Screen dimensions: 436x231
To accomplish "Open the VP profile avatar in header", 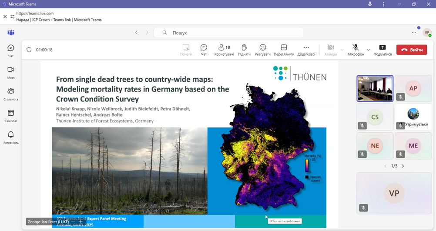I will click(427, 33).
